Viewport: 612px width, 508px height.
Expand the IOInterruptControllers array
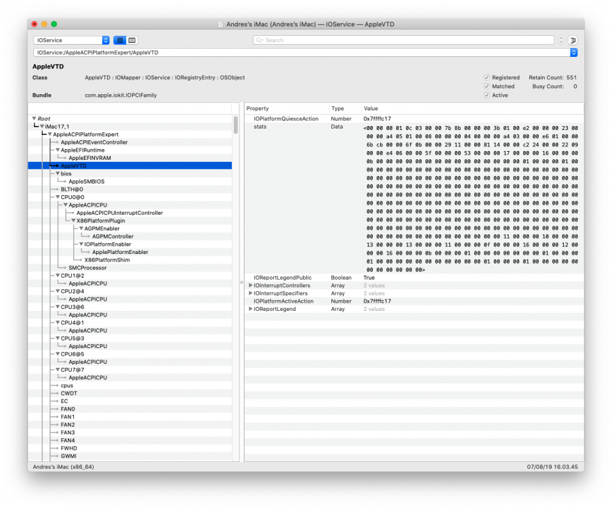pos(251,285)
